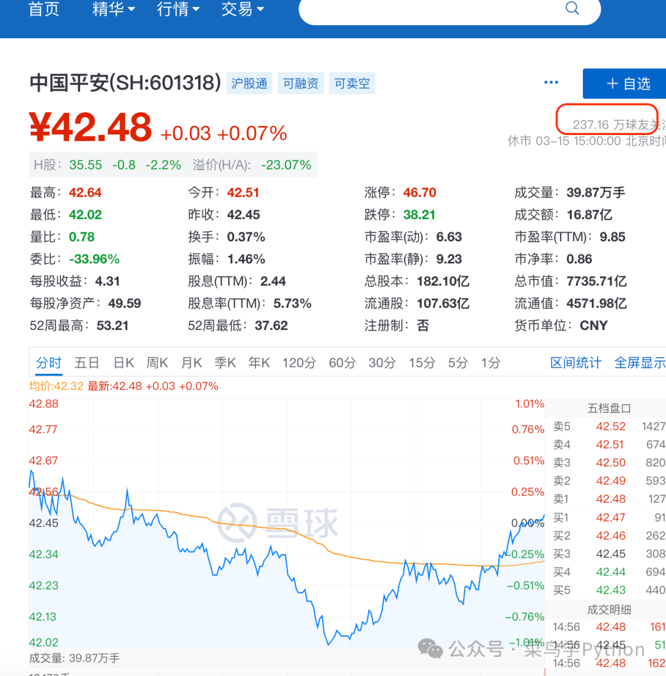Switch to the 年K chart tab

click(258, 363)
